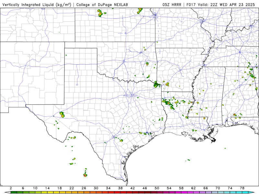The width and height of the screenshot is (259, 194).
Task: Click the large green storm at Texas-Arkansas-Oklahoma corner
Action: pos(156,85)
